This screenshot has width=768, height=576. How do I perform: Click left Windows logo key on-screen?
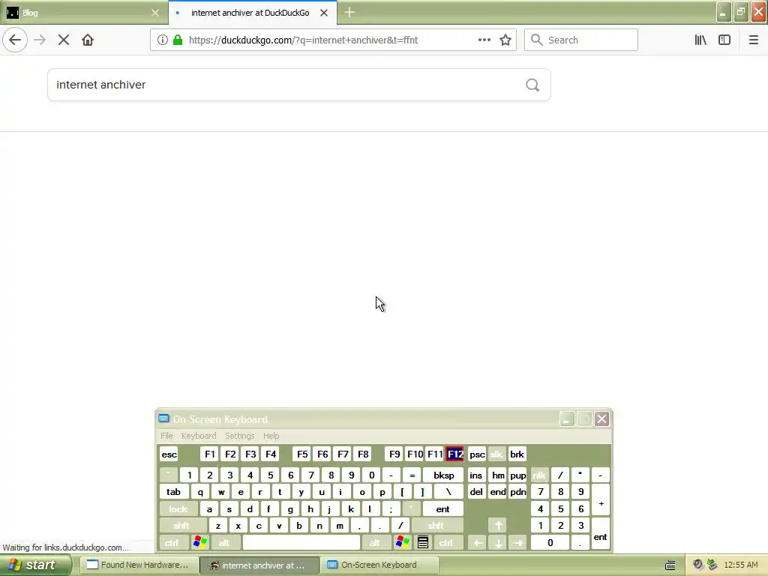(199, 543)
